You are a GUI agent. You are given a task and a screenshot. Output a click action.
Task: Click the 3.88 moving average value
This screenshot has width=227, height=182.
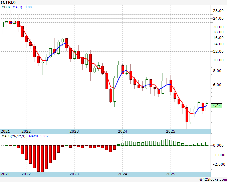pos(28,7)
